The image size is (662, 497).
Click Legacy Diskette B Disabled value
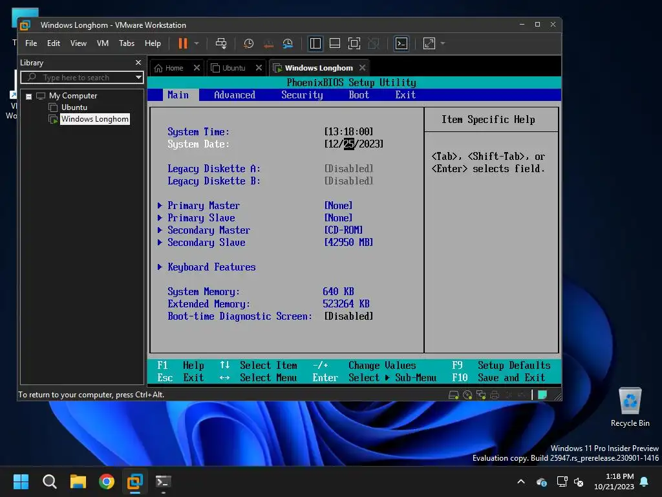tap(348, 181)
